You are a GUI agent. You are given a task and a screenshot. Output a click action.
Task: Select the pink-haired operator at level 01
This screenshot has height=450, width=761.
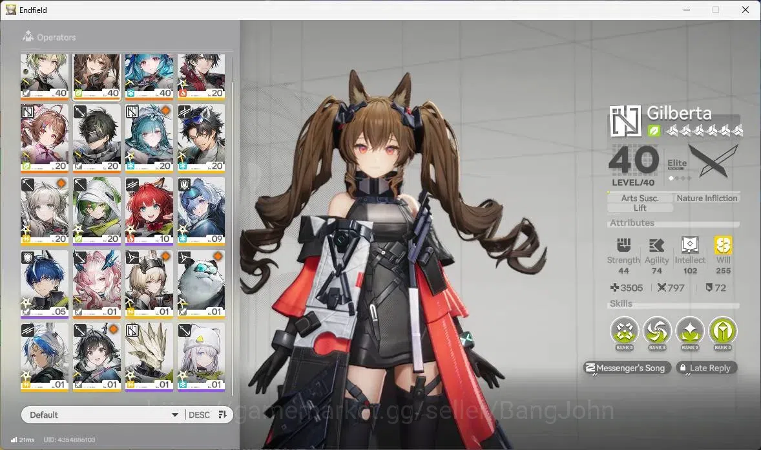coord(97,284)
